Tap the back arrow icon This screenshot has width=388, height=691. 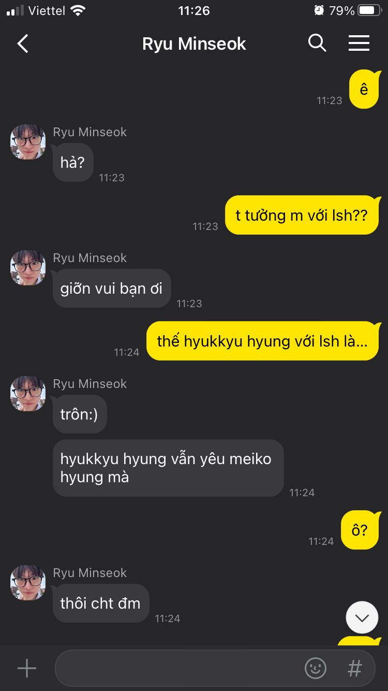(x=22, y=44)
